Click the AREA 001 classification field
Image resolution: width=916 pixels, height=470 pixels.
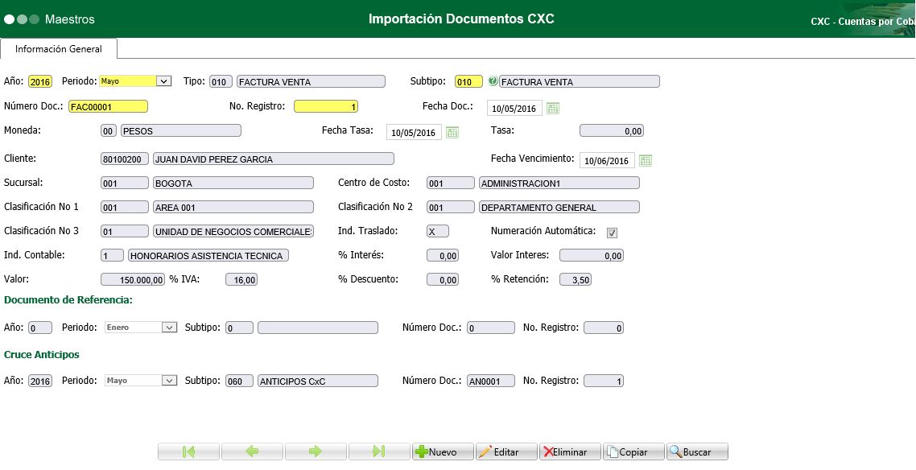pos(233,208)
